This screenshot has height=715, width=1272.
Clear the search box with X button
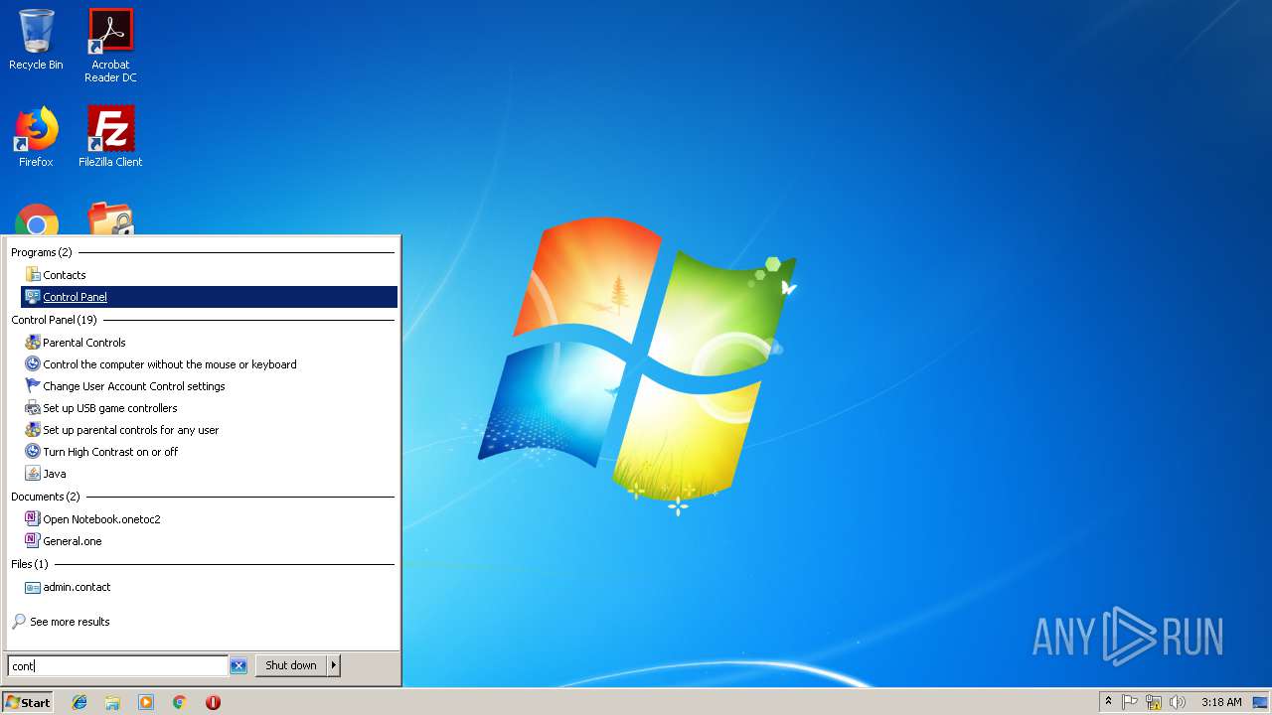point(238,666)
